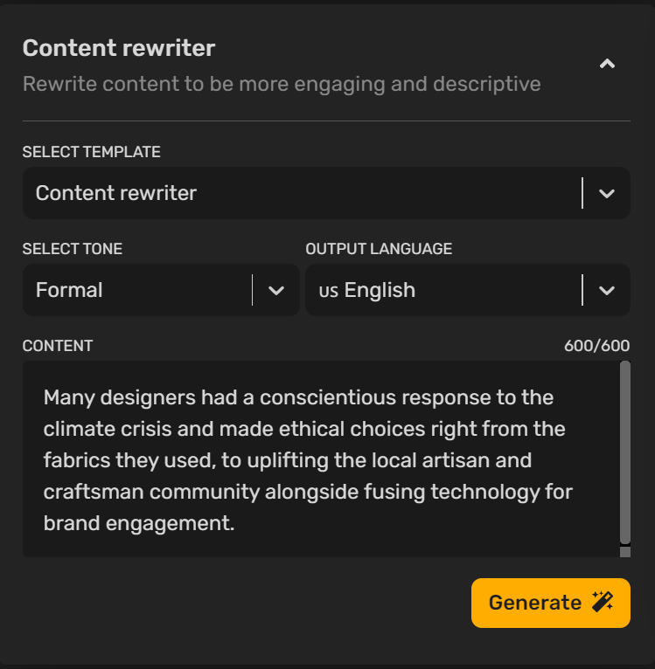Open the Select Template dropdown
The width and height of the screenshot is (655, 669).
326,193
